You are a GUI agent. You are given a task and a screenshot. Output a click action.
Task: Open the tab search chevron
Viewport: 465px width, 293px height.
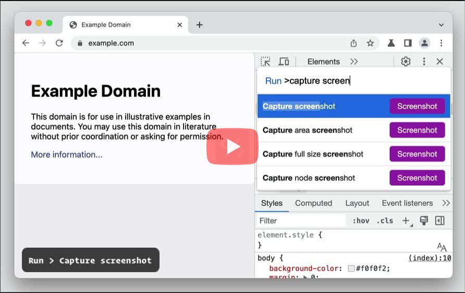pyautogui.click(x=441, y=25)
